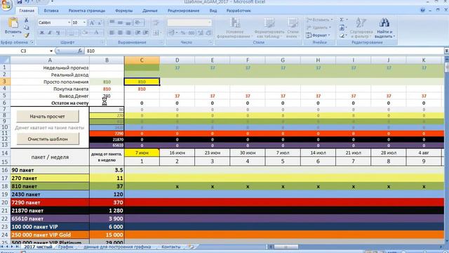449x253 pixels.
Task: Open Conditional Formatting (Условное форматирование)
Action: [235, 27]
